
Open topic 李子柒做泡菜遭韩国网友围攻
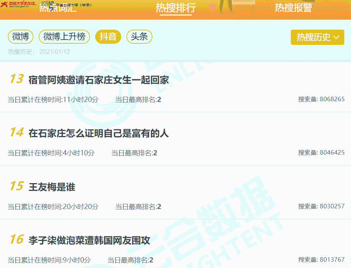[x=89, y=241]
